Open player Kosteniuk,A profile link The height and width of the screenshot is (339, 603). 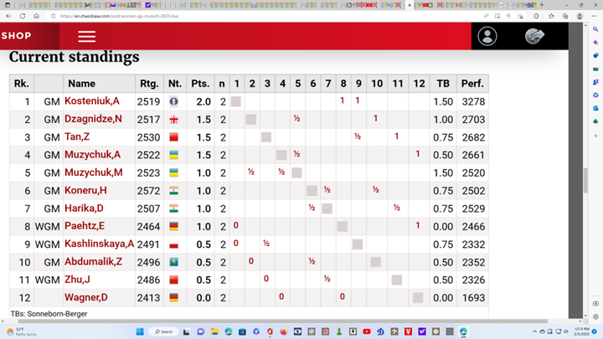pos(92,101)
